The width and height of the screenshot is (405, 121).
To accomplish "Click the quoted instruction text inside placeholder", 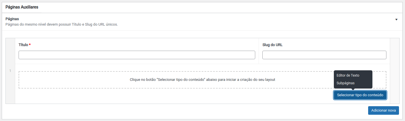I will [202, 80].
